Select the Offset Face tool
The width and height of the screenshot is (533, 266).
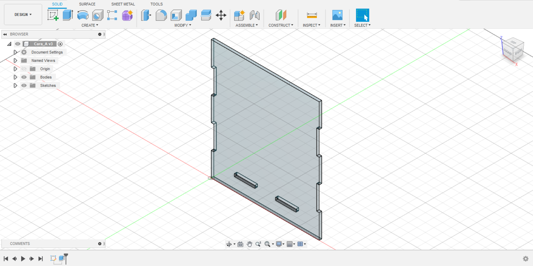[x=206, y=15]
